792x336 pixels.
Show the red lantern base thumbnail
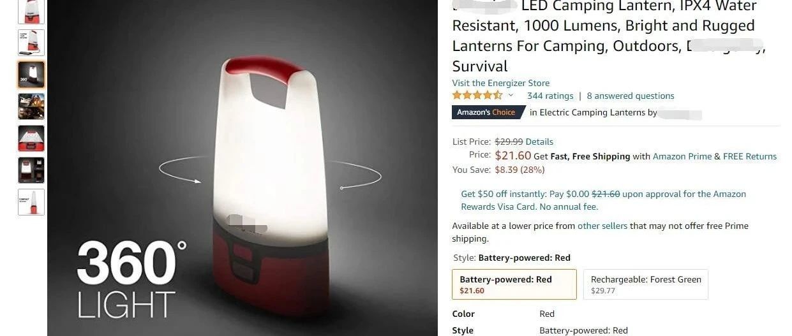point(31,138)
